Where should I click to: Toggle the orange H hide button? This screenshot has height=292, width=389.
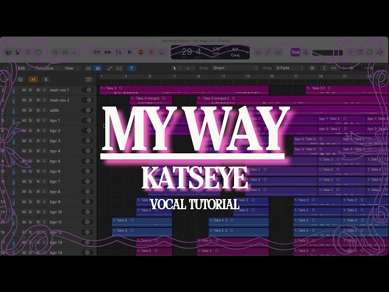(33, 80)
